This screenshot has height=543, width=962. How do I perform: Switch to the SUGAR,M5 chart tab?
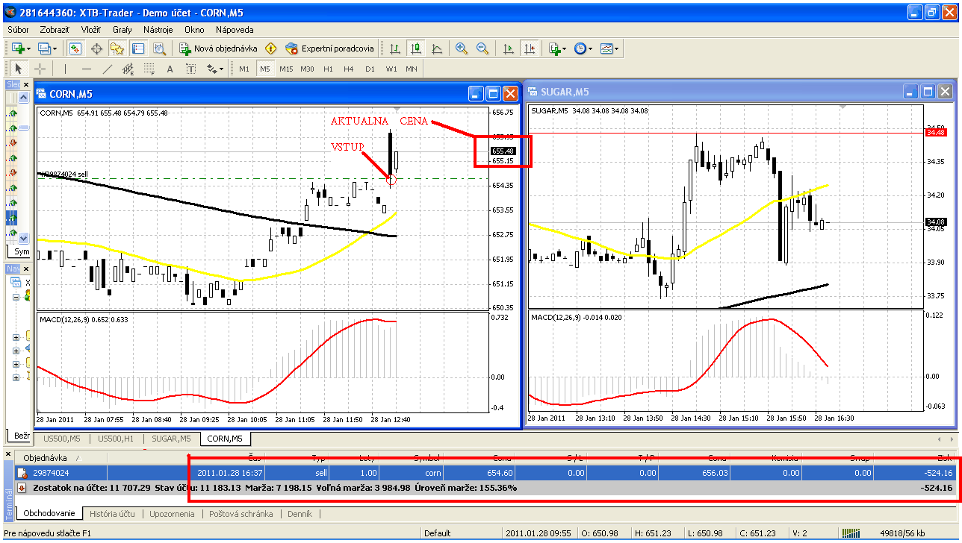(172, 439)
